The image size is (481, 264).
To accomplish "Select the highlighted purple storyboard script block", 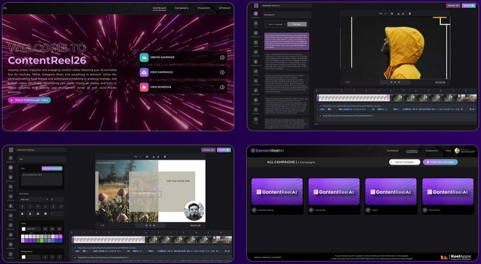I will click(x=287, y=41).
